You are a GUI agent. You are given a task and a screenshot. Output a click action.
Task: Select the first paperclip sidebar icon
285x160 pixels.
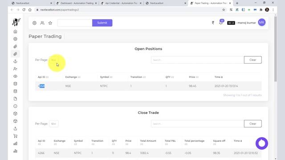(15, 46)
